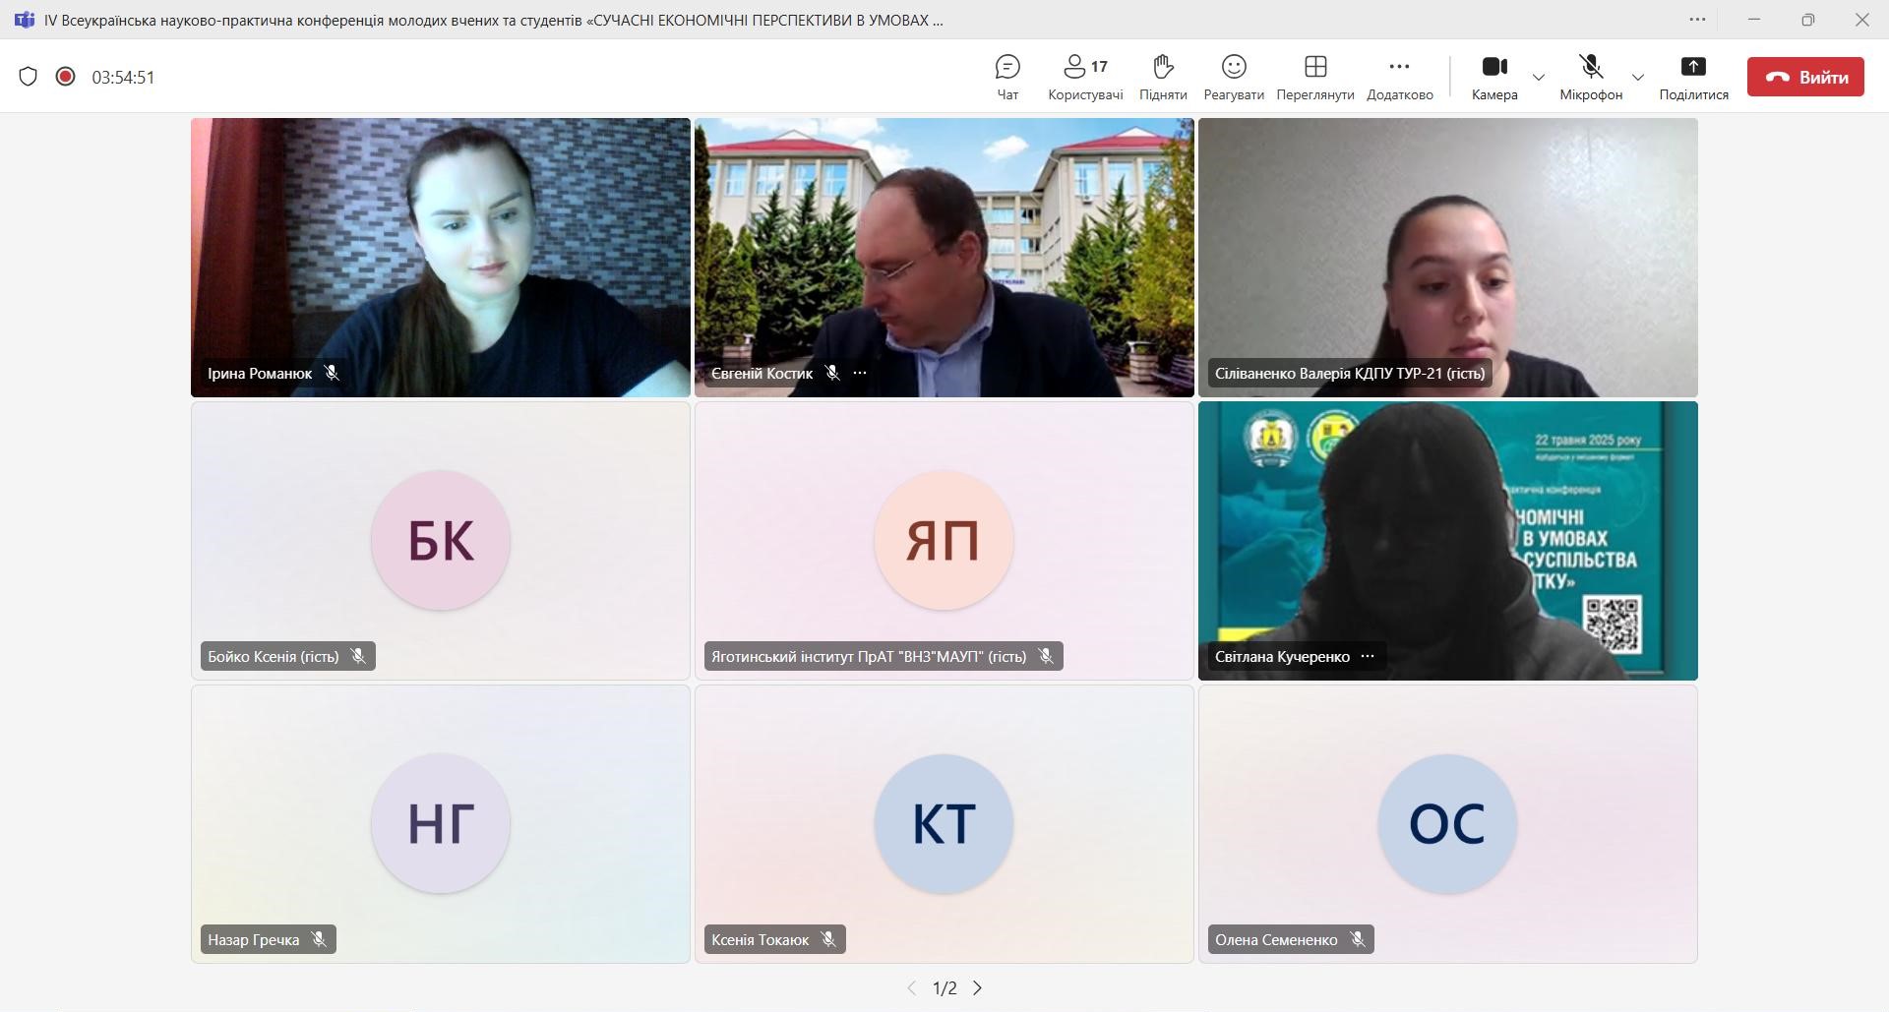Leave the meeting with Вийти button

click(x=1804, y=78)
